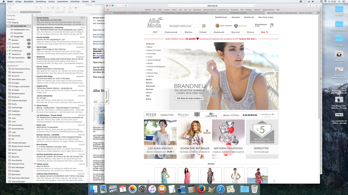Click the Reply All icon in Mail
This screenshot has height=195, width=348.
click(52, 8)
